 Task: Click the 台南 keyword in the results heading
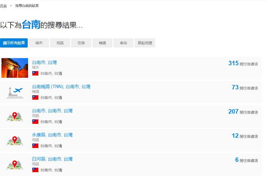coord(31,25)
